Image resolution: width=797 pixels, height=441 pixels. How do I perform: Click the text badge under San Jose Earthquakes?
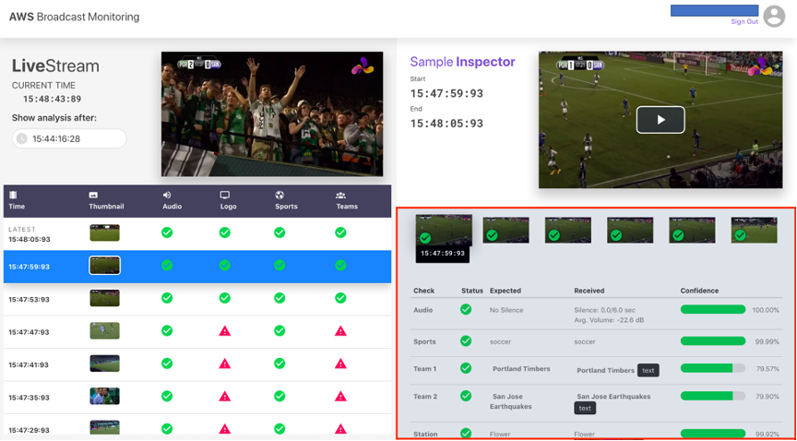585,408
